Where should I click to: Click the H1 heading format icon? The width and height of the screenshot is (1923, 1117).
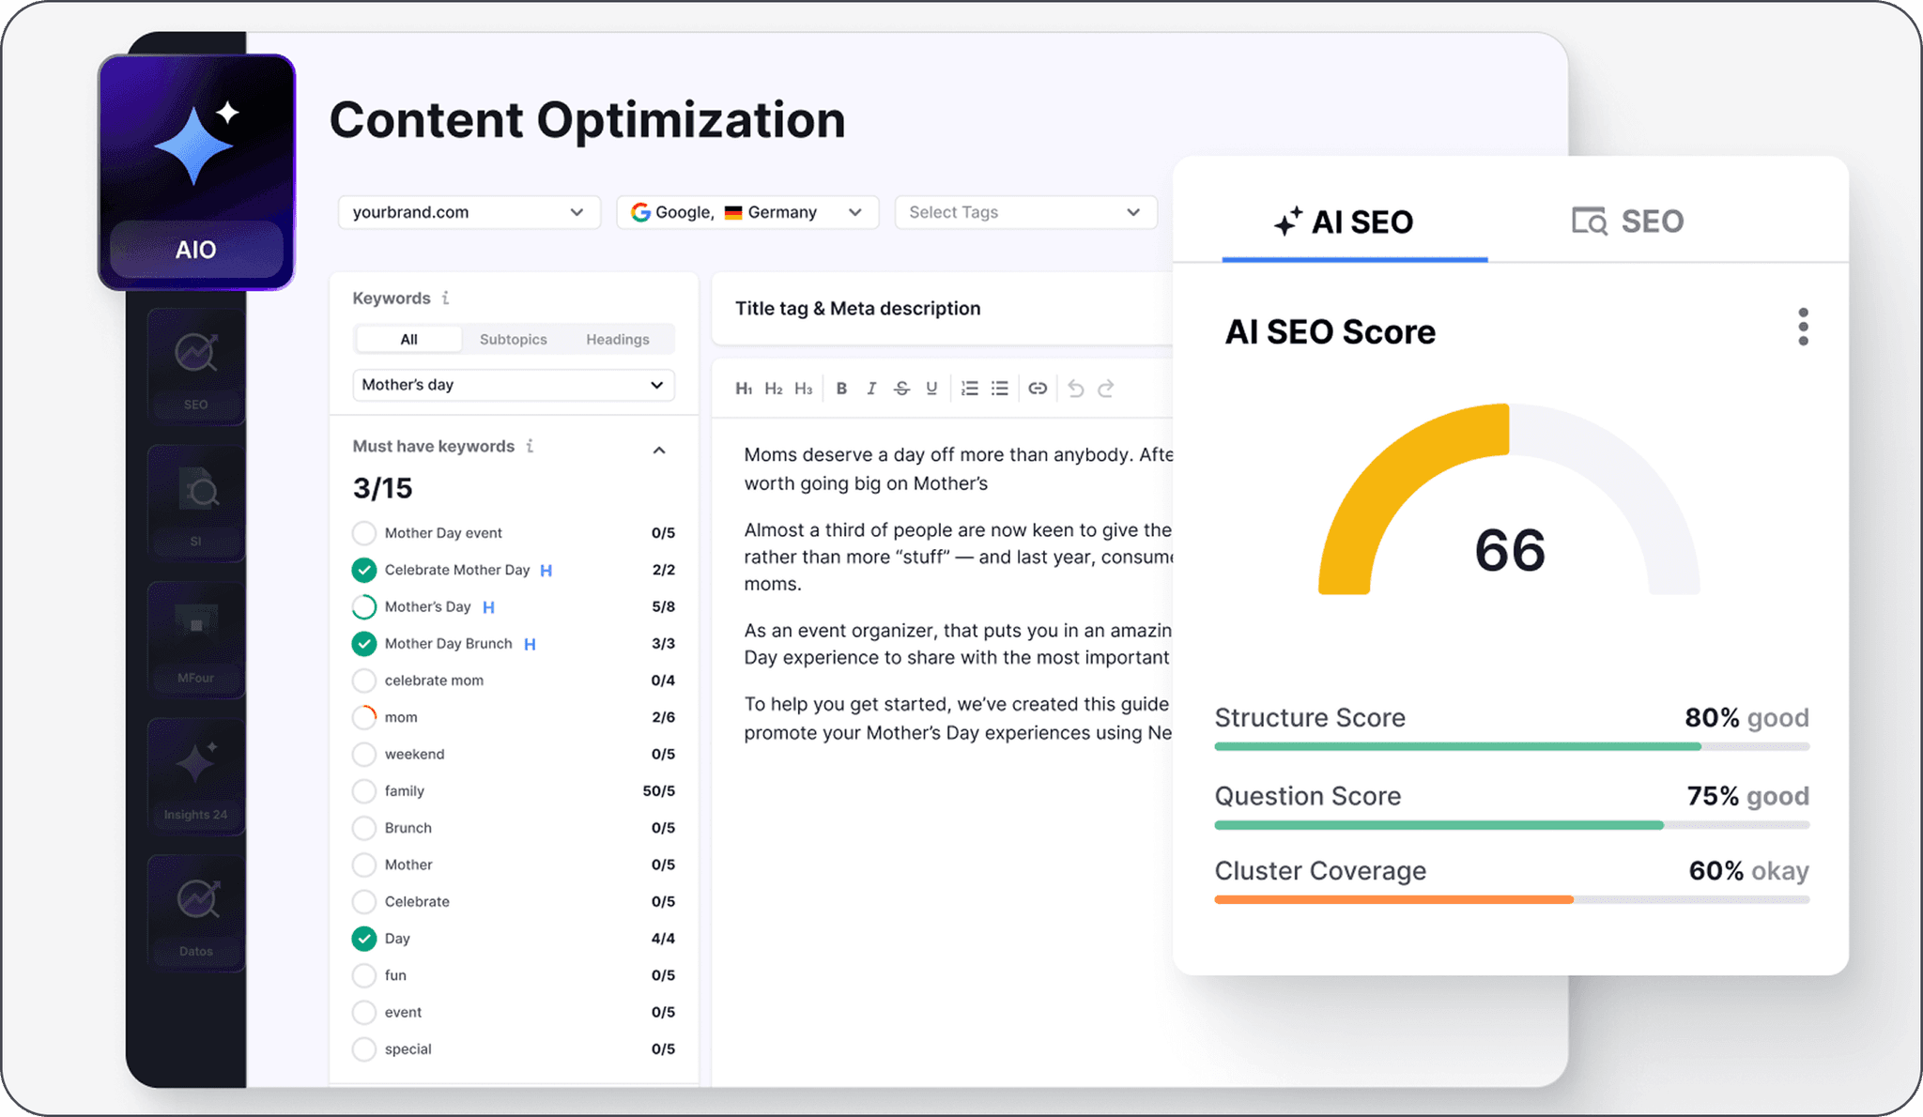[743, 389]
